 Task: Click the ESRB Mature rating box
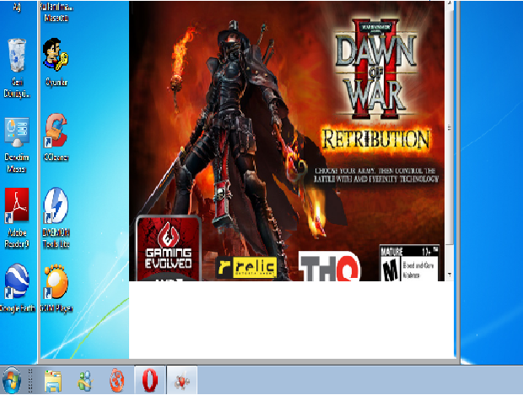(409, 263)
